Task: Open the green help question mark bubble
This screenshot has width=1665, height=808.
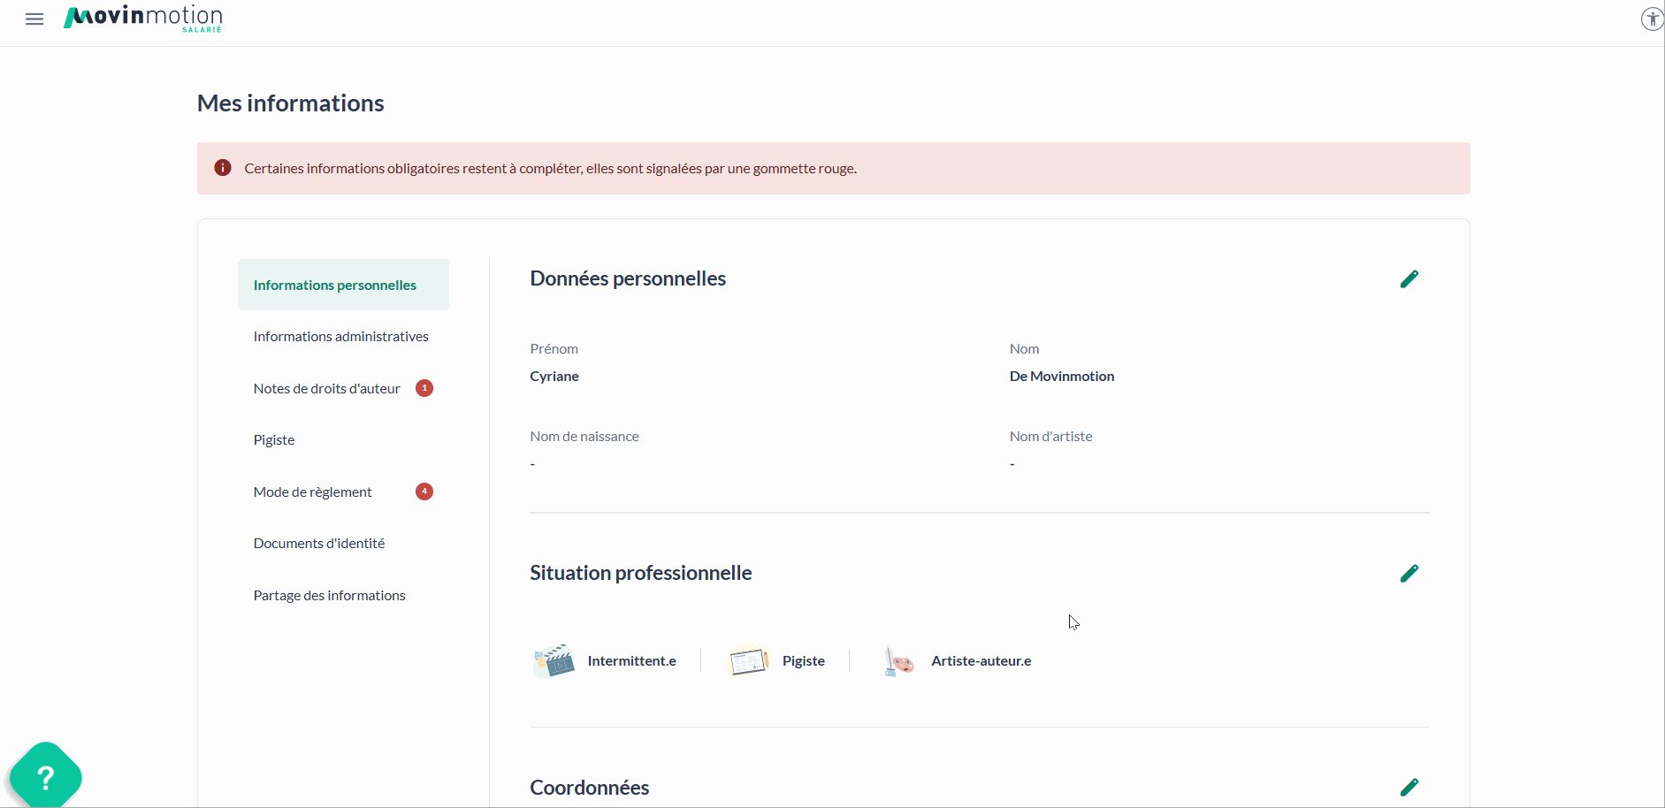Action: (46, 777)
